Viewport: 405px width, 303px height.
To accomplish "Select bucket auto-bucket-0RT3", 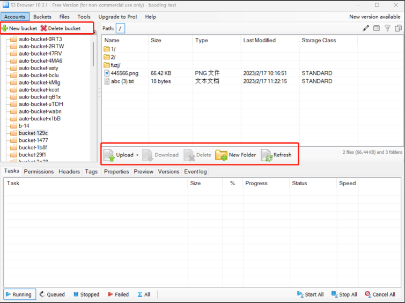I will tap(40, 39).
